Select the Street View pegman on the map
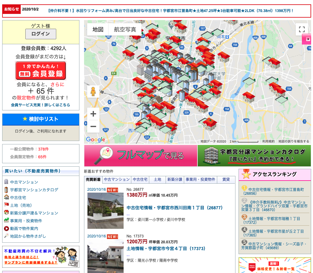 93,92
